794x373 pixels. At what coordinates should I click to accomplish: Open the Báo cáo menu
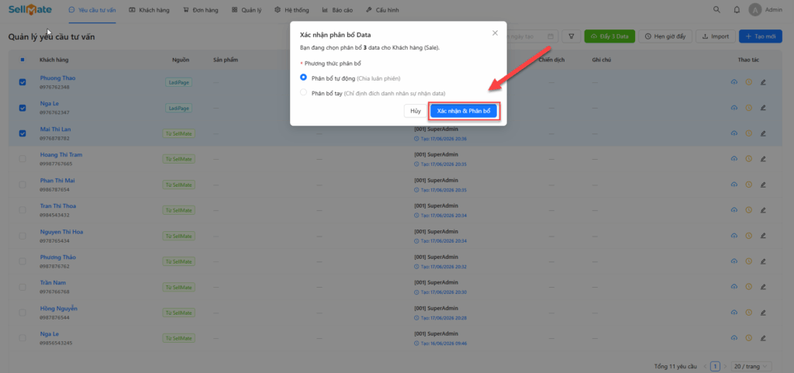click(337, 9)
